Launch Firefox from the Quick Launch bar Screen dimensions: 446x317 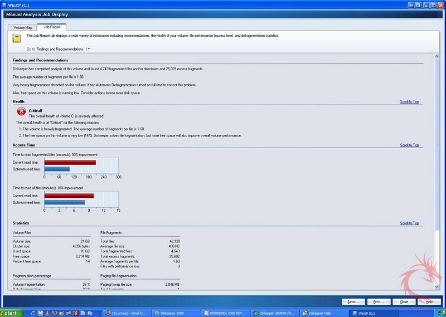pos(56,312)
